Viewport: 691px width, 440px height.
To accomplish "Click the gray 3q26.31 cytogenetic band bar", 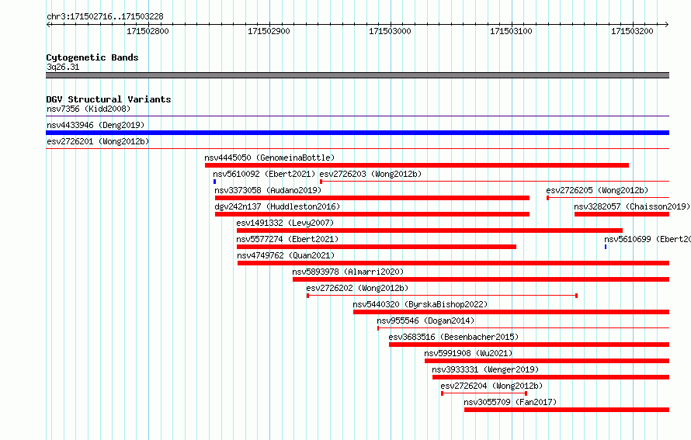I will [357, 75].
